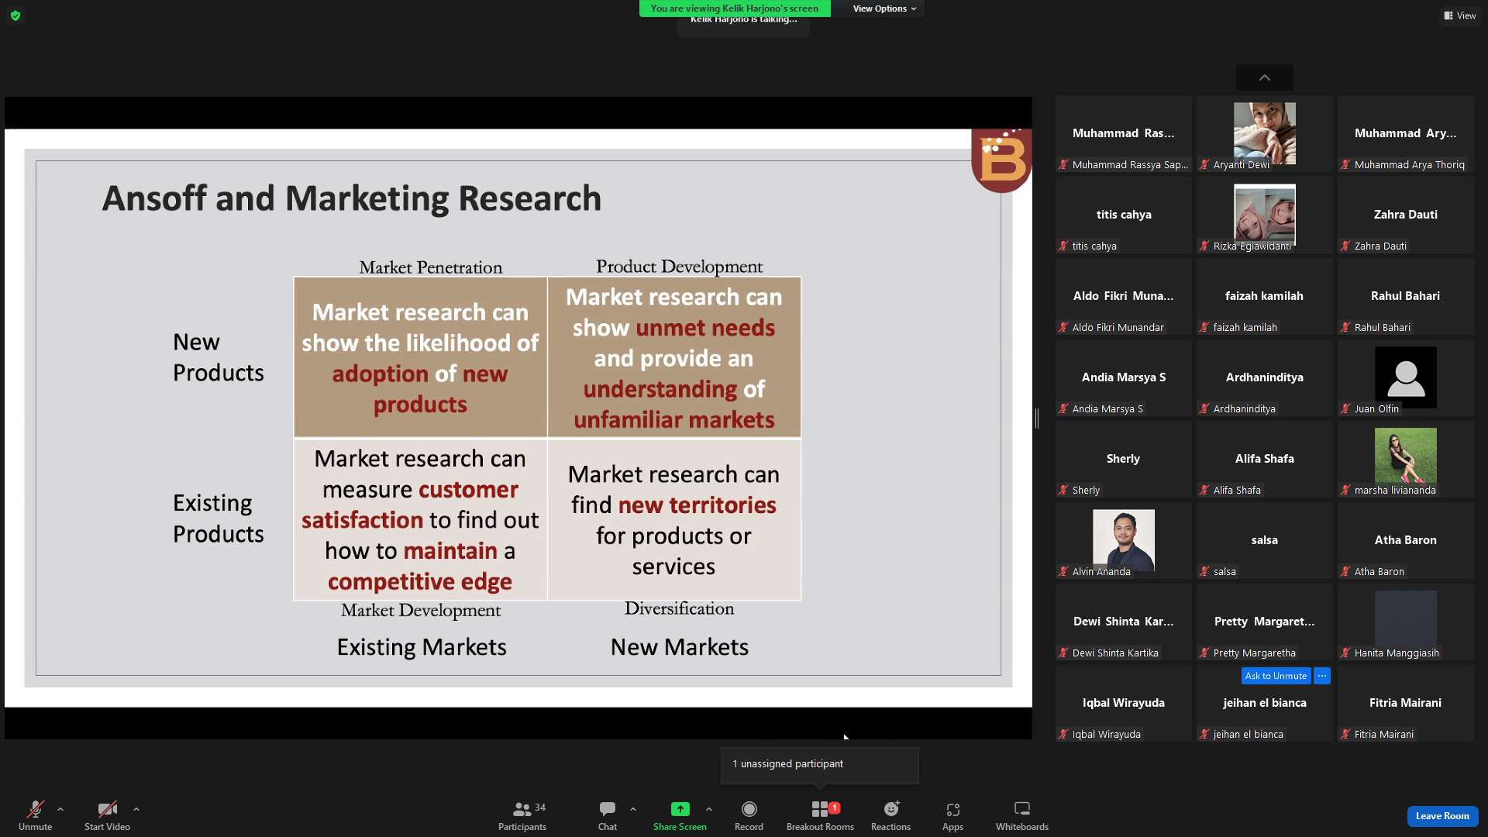Click muted mic icon beside Alvin Ananda
The image size is (1488, 837).
[x=1063, y=571]
